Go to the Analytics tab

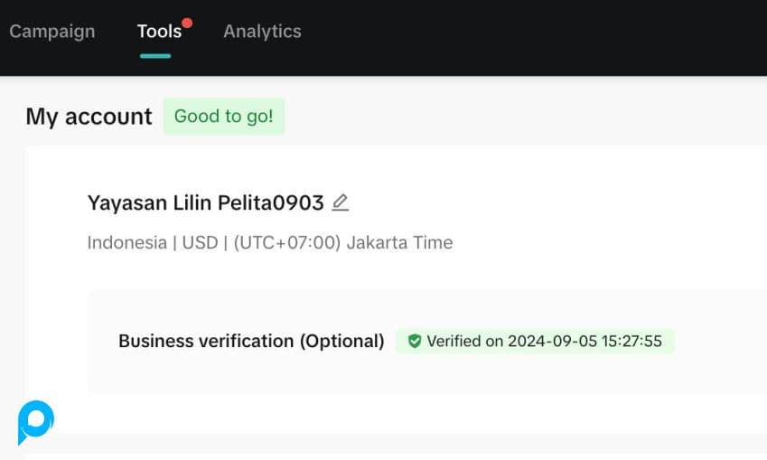(x=262, y=32)
